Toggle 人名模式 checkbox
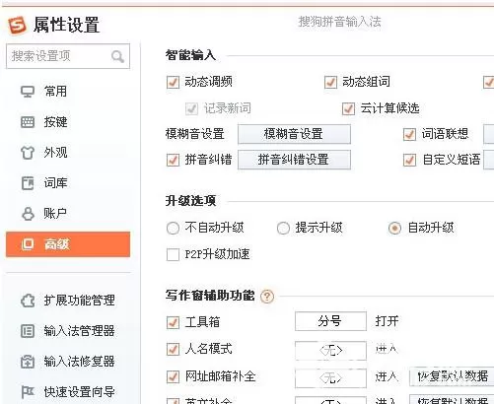This screenshot has width=494, height=404. coord(173,349)
